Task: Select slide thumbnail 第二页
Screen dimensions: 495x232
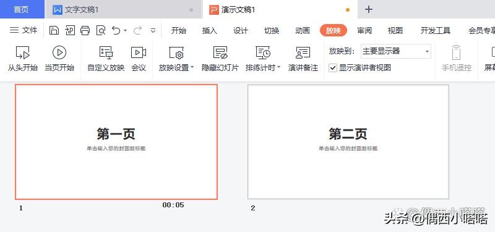Action: [x=348, y=142]
